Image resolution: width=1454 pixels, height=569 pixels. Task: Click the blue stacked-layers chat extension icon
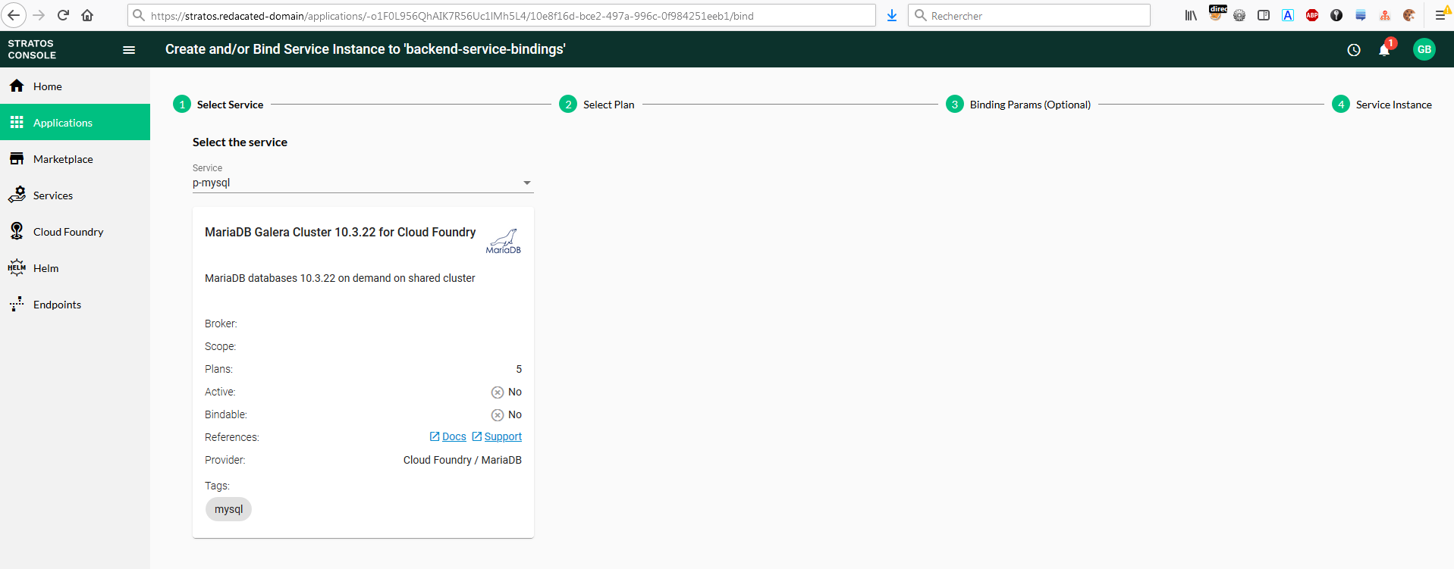1361,15
